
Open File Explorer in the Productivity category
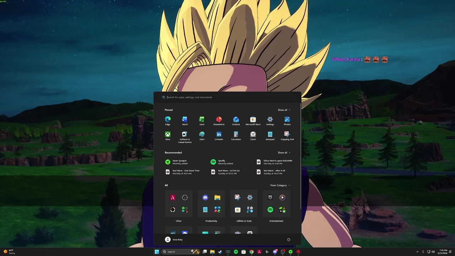click(217, 198)
